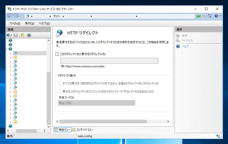Enable このリダイレクト先に要求をリダイレクト(R) checkbox
The width and height of the screenshot is (228, 144).
click(x=57, y=54)
